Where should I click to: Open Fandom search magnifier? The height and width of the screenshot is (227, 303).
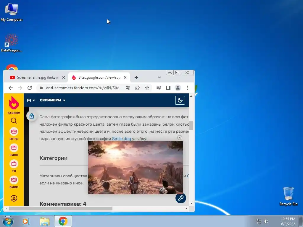14,121
